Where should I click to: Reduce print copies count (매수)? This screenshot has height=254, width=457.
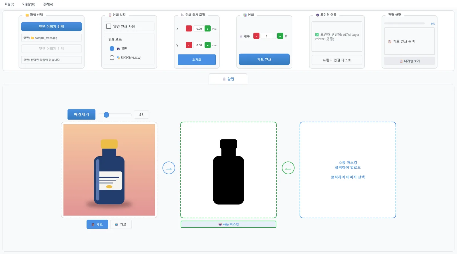click(256, 36)
